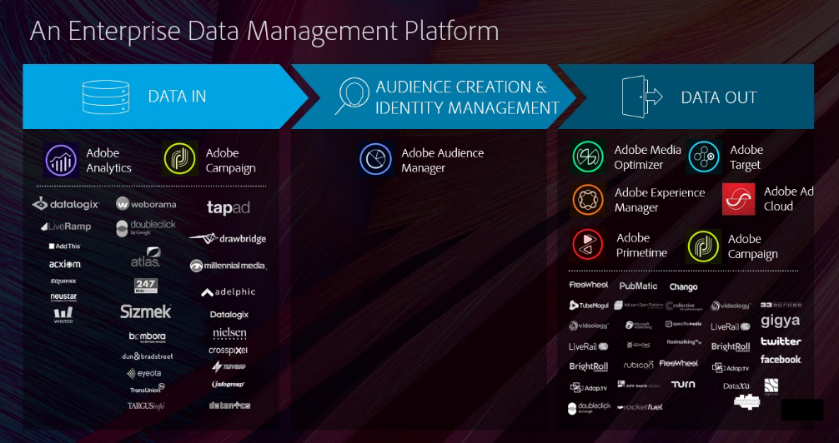Click the database stack icon beside DATA IN
Screen dimensions: 839x443
[106, 97]
